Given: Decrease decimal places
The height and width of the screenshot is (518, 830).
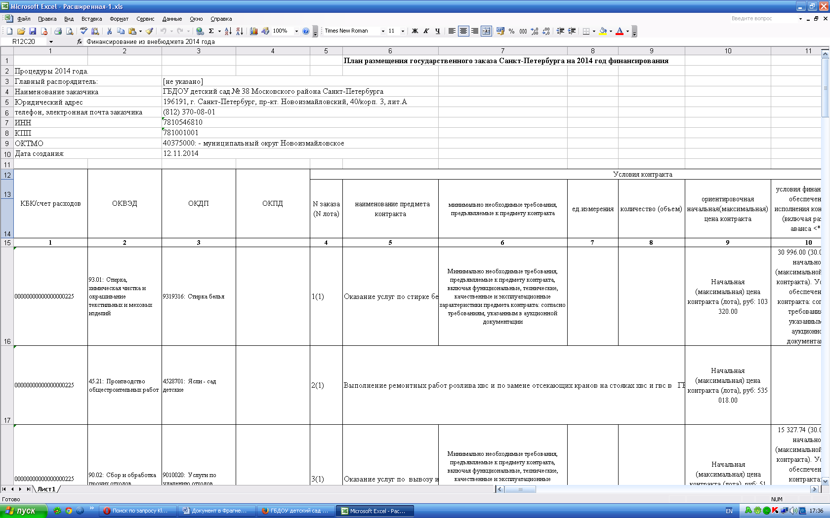Looking at the screenshot, I should [546, 31].
